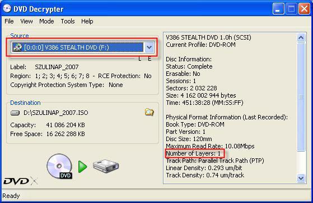
Task: Click 'Disc Size: 120mm' line
Action: click(189, 139)
